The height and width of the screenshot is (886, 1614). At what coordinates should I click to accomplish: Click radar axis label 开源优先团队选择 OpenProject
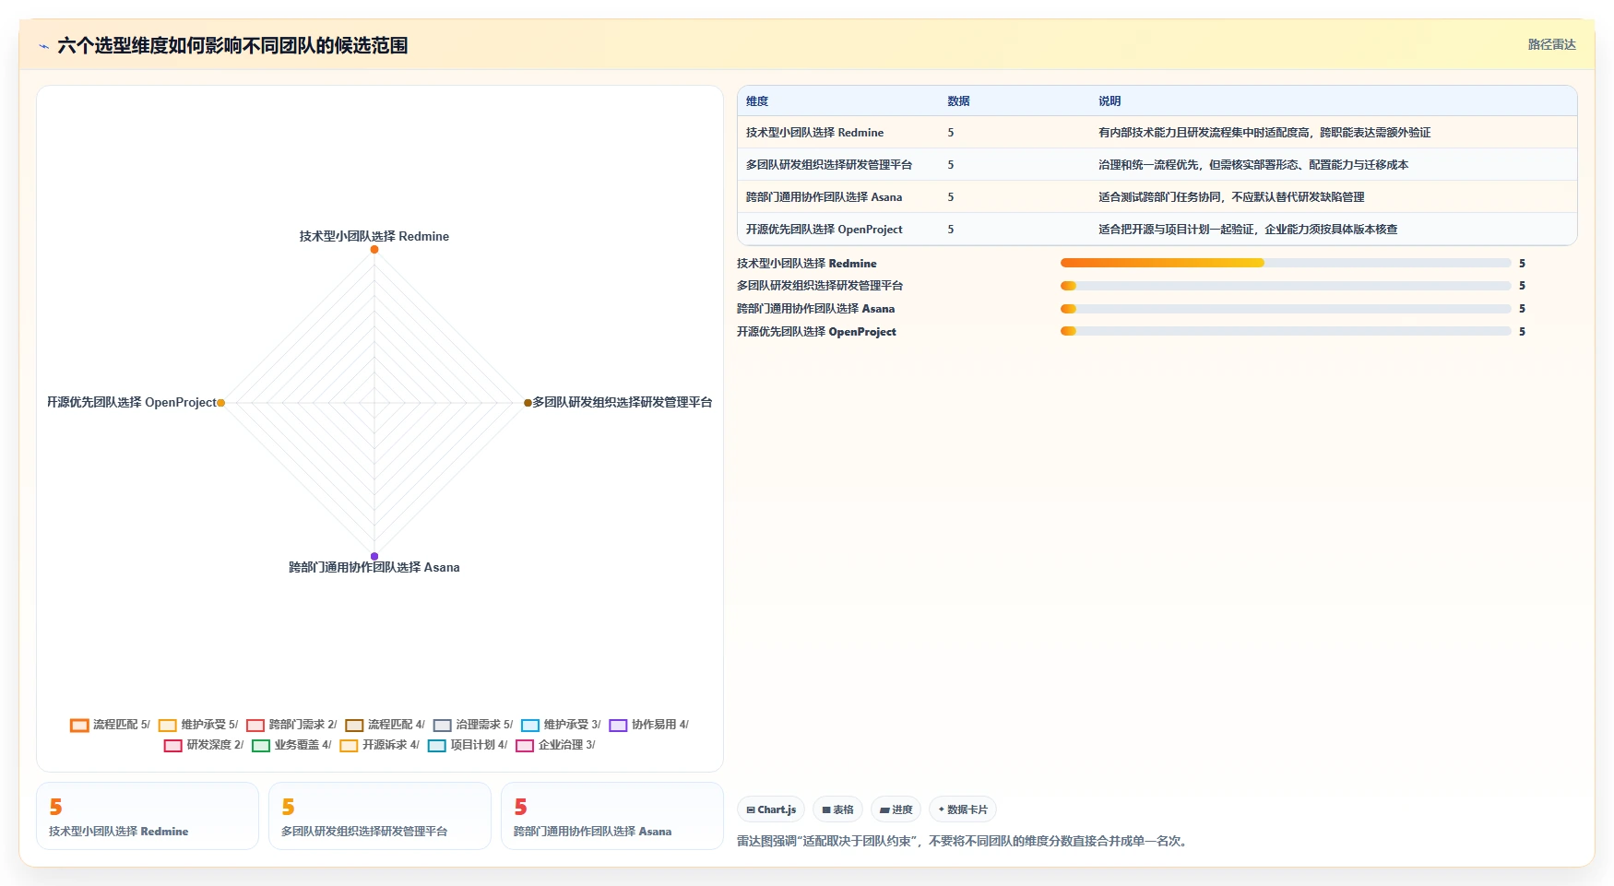pyautogui.click(x=132, y=402)
